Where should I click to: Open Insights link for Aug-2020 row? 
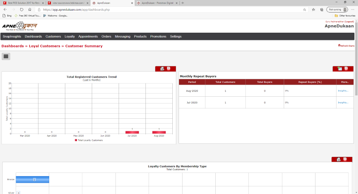click(x=343, y=91)
